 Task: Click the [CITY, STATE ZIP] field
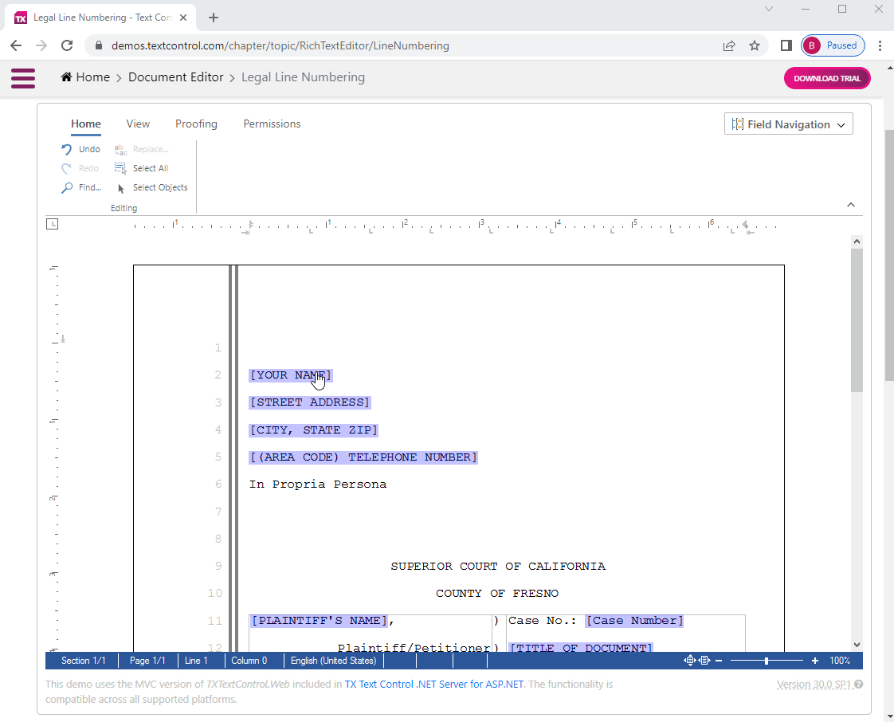(x=314, y=430)
